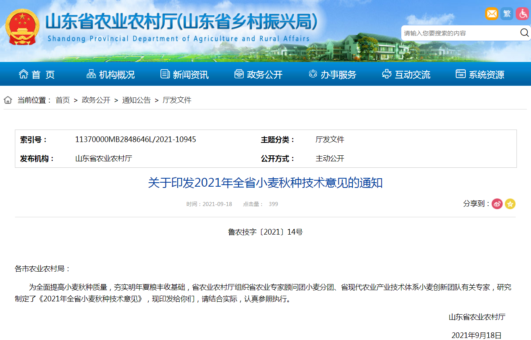The width and height of the screenshot is (531, 340).
Task: Click the article title 关于印发2021年全省小麦秋种技术意见的通知
Action: [x=265, y=183]
